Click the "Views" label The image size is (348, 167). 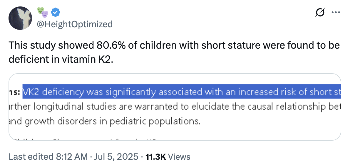(179, 157)
